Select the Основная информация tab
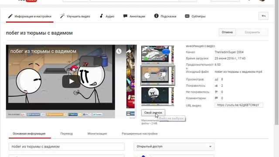The height and width of the screenshot is (157, 279). point(29,134)
